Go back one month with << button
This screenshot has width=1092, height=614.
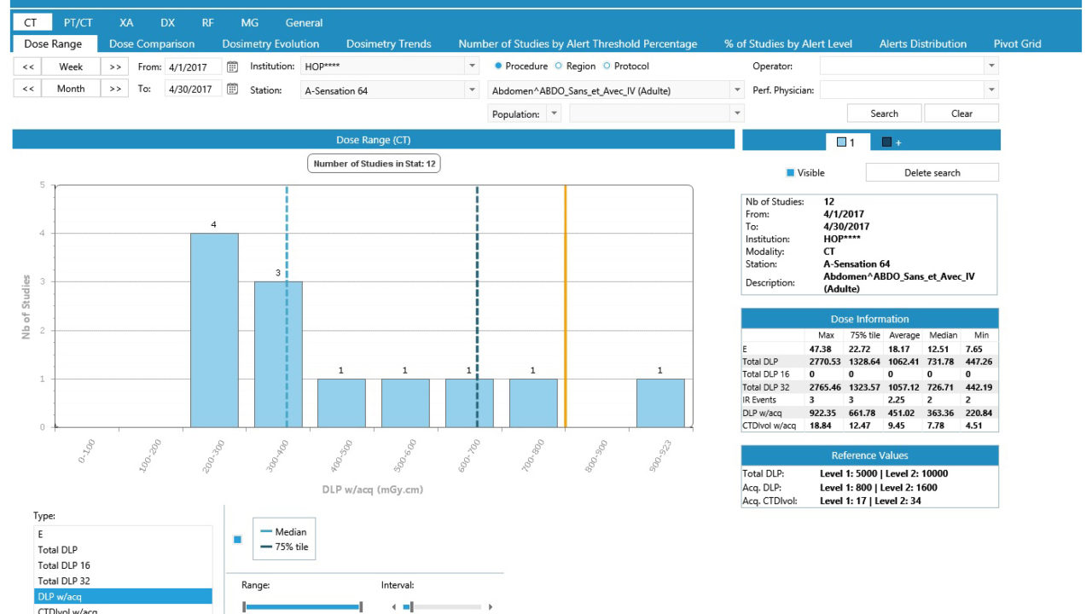[28, 89]
